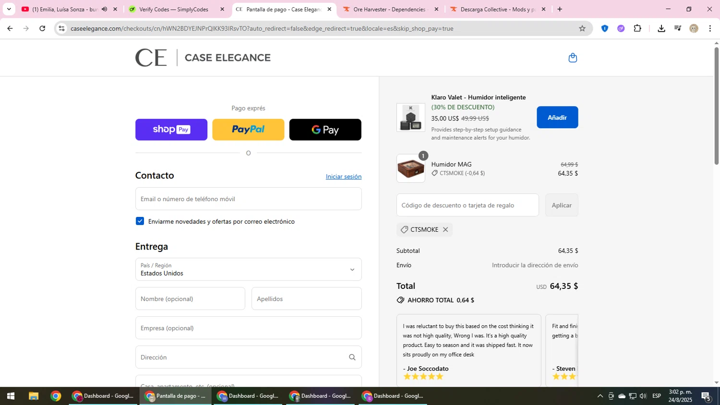Viewport: 720px width, 405px height.
Task: Reload the checkout page
Action: click(42, 28)
